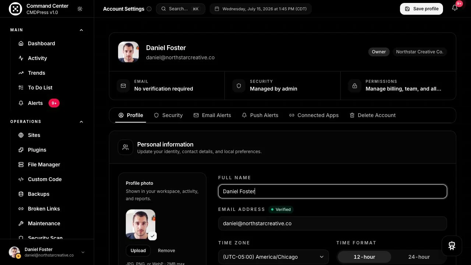Collapse the MAIN sidebar section
The image size is (471, 265).
coord(81,30)
